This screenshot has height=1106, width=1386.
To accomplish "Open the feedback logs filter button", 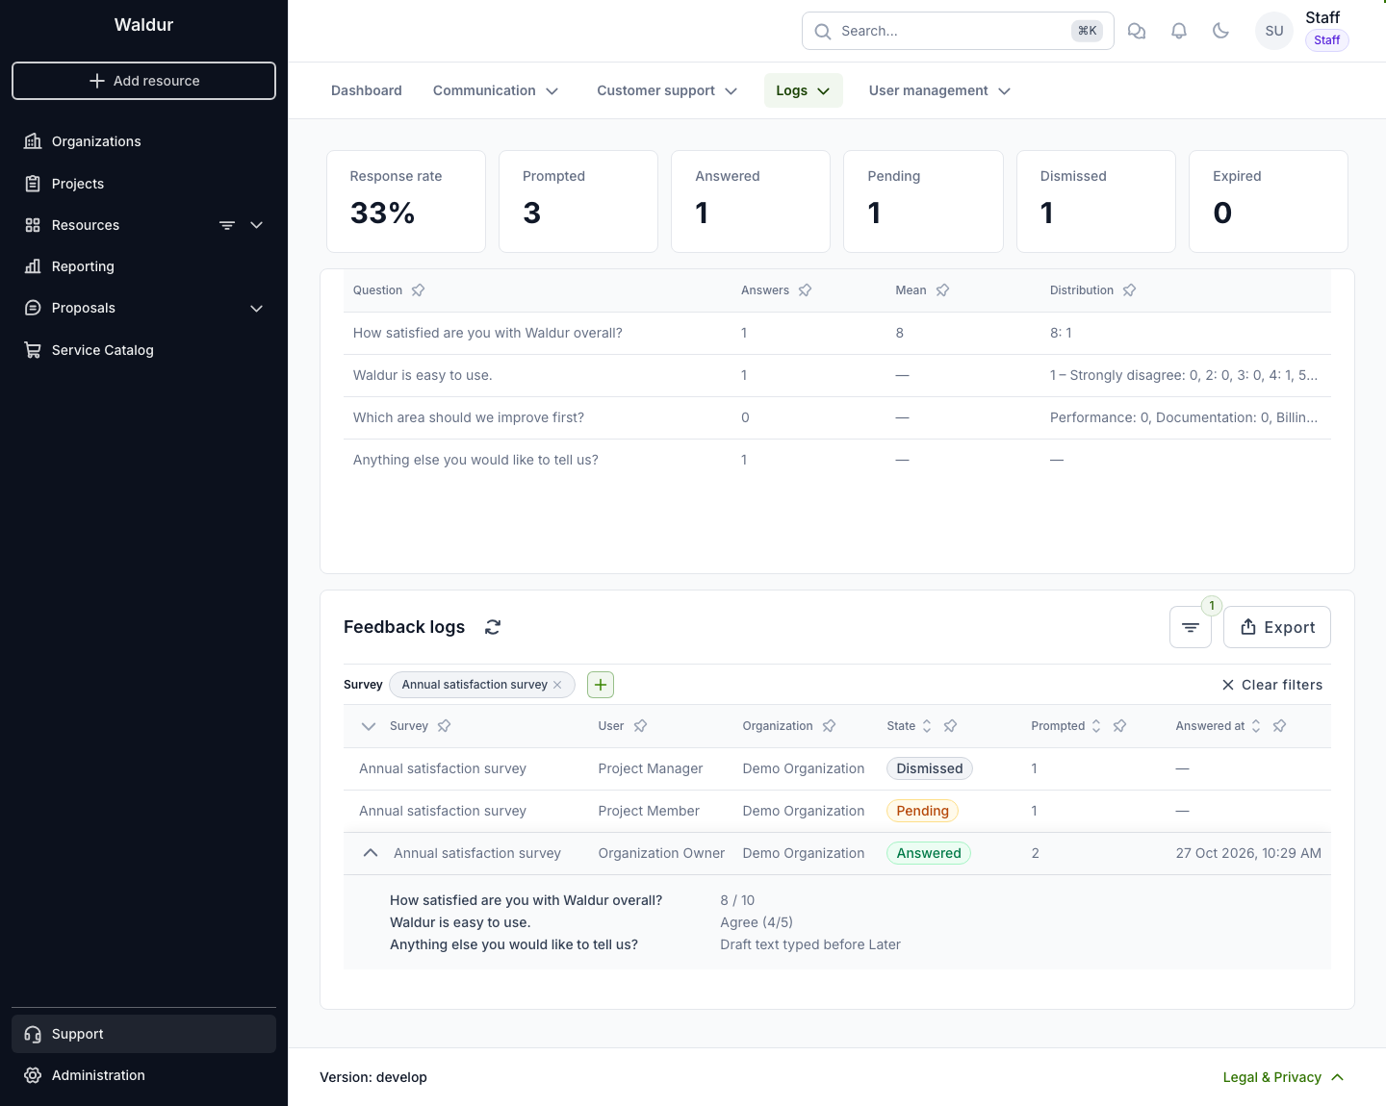I will click(x=1191, y=627).
